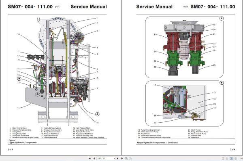
Task: Switch to single page view
Action: click(x=223, y=158)
